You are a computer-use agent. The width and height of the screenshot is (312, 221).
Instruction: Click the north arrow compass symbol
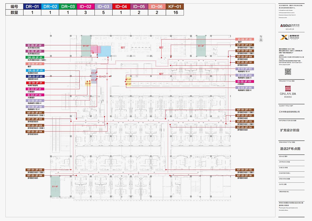point(262,40)
